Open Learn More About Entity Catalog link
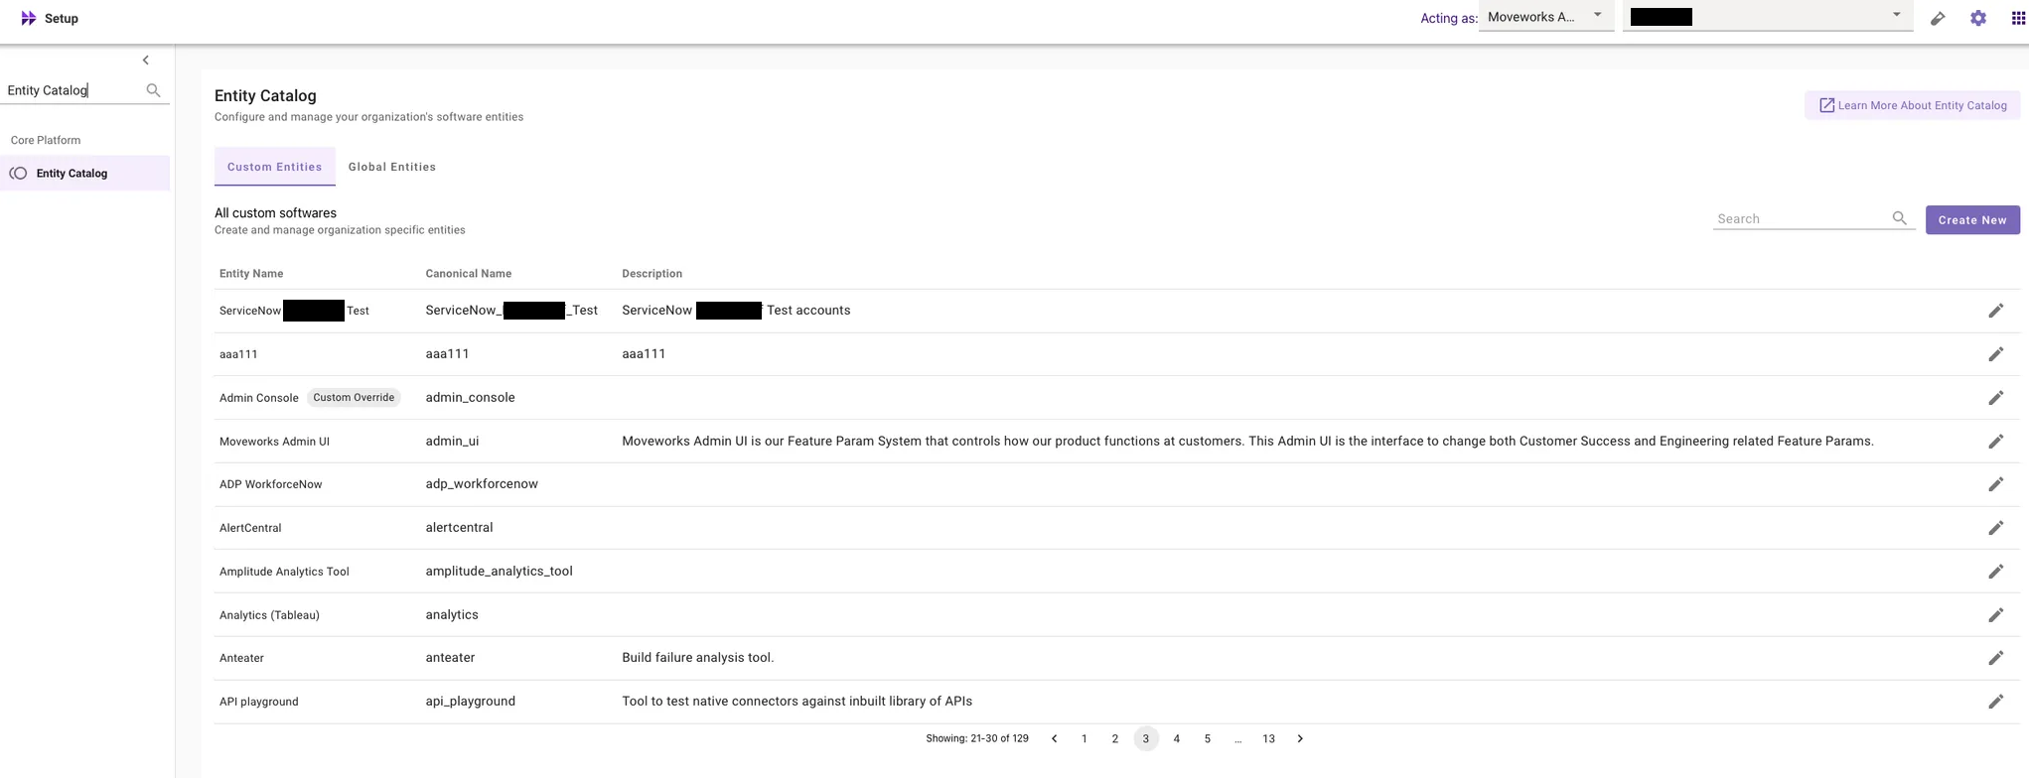 [1913, 105]
